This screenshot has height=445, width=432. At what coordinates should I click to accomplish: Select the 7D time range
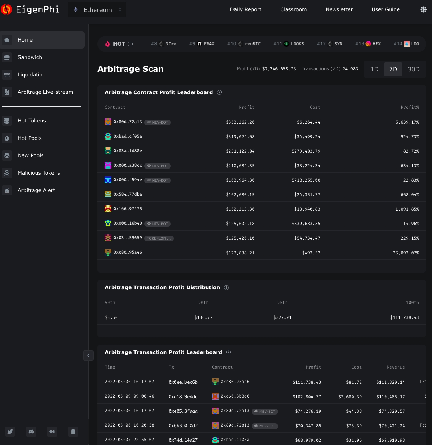pos(393,69)
